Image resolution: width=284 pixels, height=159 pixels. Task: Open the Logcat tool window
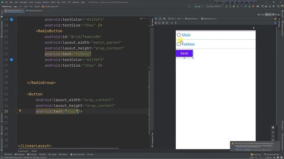point(52,155)
